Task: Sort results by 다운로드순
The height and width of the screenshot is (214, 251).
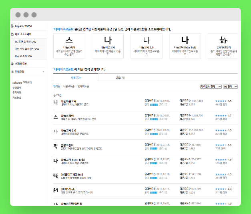Action: [69, 87]
